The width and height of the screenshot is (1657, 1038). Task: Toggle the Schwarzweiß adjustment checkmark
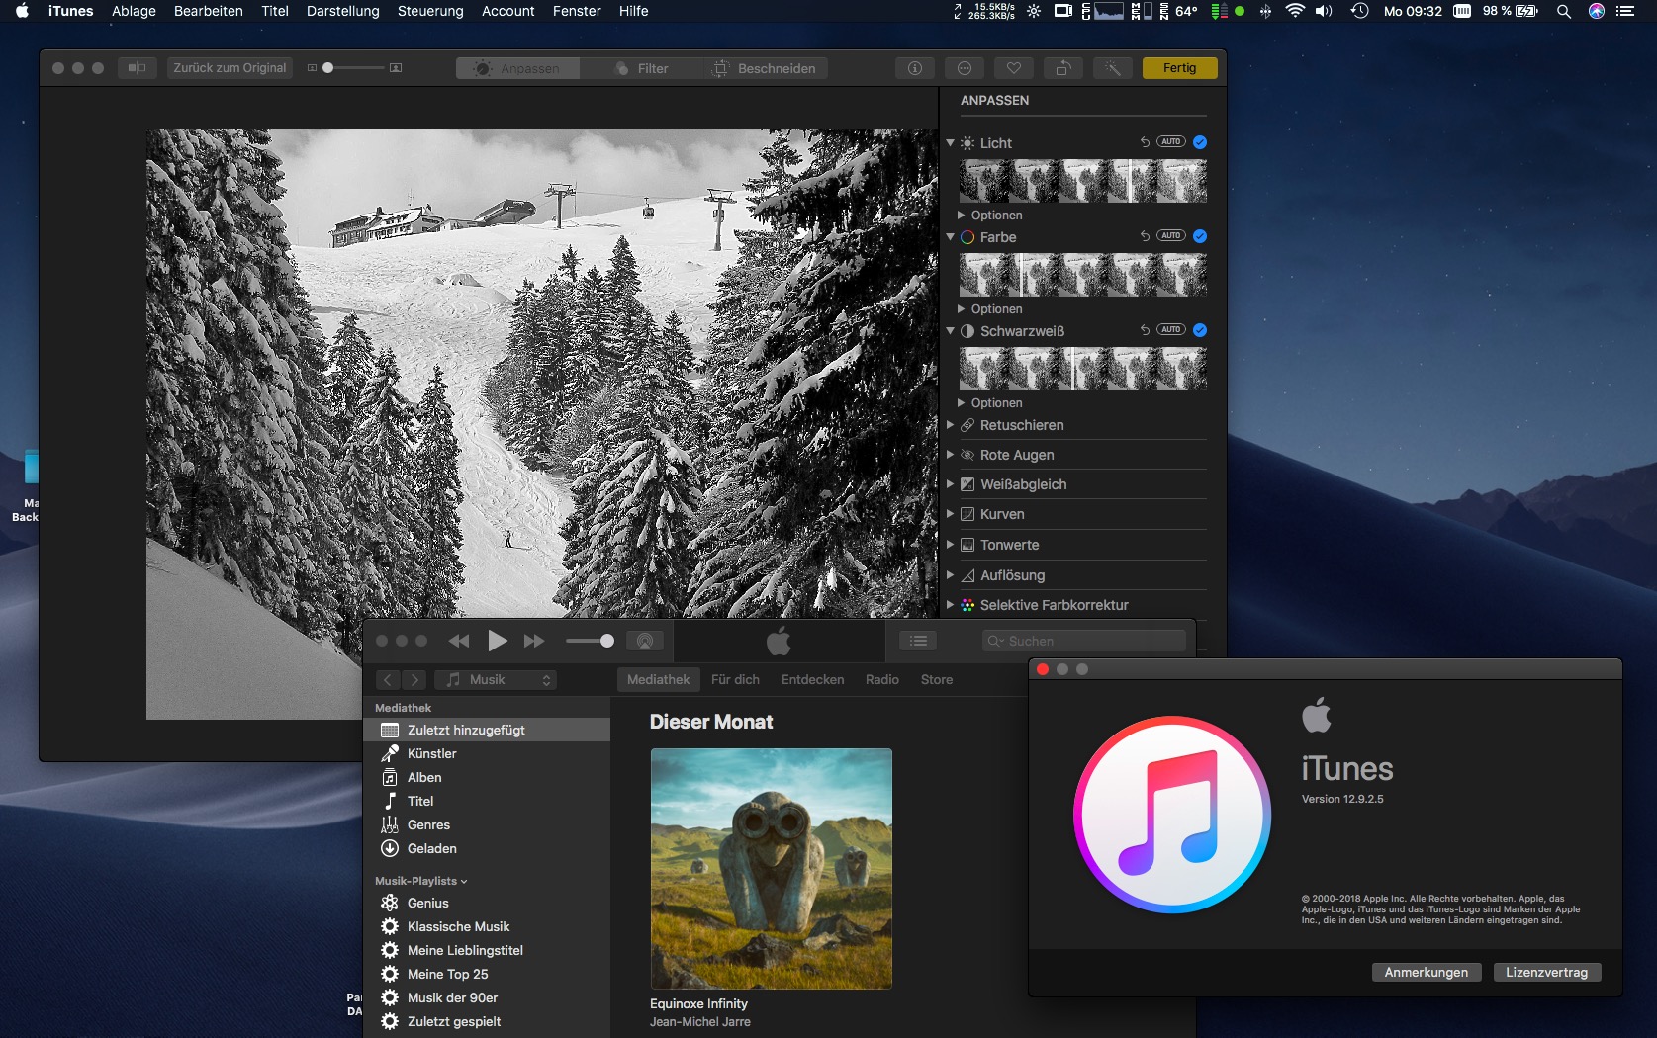[x=1200, y=330]
